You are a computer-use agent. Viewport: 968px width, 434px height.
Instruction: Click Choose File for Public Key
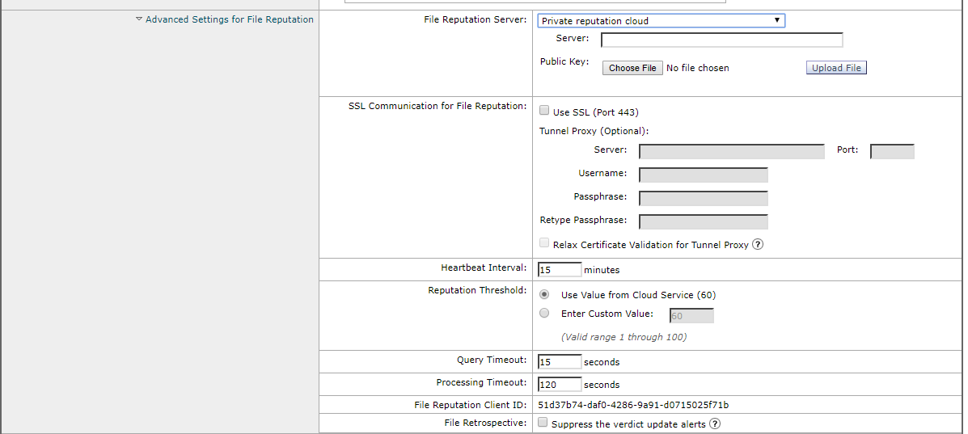click(x=632, y=68)
